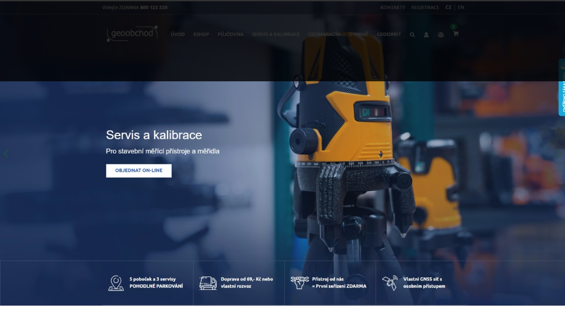Click the GNSS satellite icon
The height and width of the screenshot is (318, 565).
[x=390, y=283]
